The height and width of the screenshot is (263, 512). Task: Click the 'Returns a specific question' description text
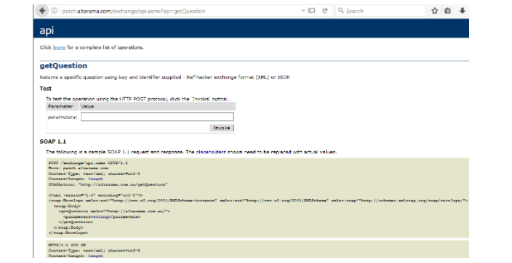tap(164, 77)
